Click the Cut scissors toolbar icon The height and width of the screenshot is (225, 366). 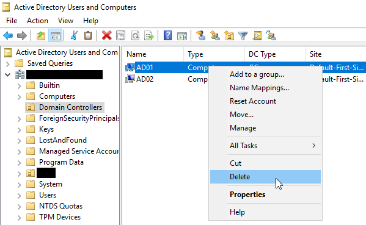click(74, 35)
